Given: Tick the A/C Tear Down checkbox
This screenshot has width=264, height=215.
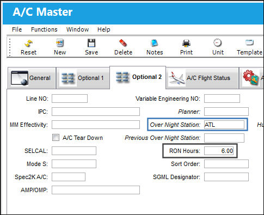Looking at the screenshot, I should click(x=56, y=138).
